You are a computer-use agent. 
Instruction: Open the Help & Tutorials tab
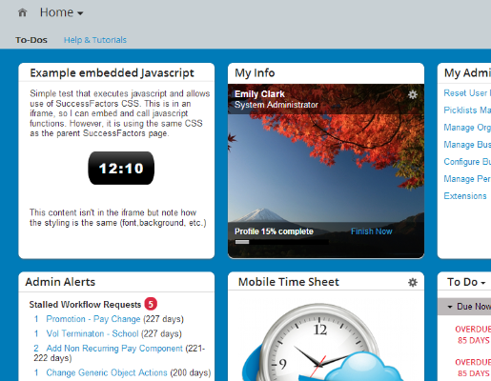coord(95,40)
